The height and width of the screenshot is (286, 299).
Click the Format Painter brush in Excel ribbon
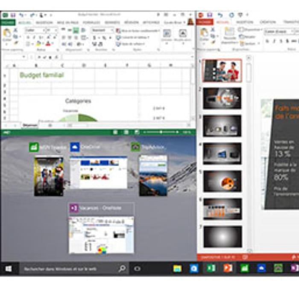click(x=16, y=43)
